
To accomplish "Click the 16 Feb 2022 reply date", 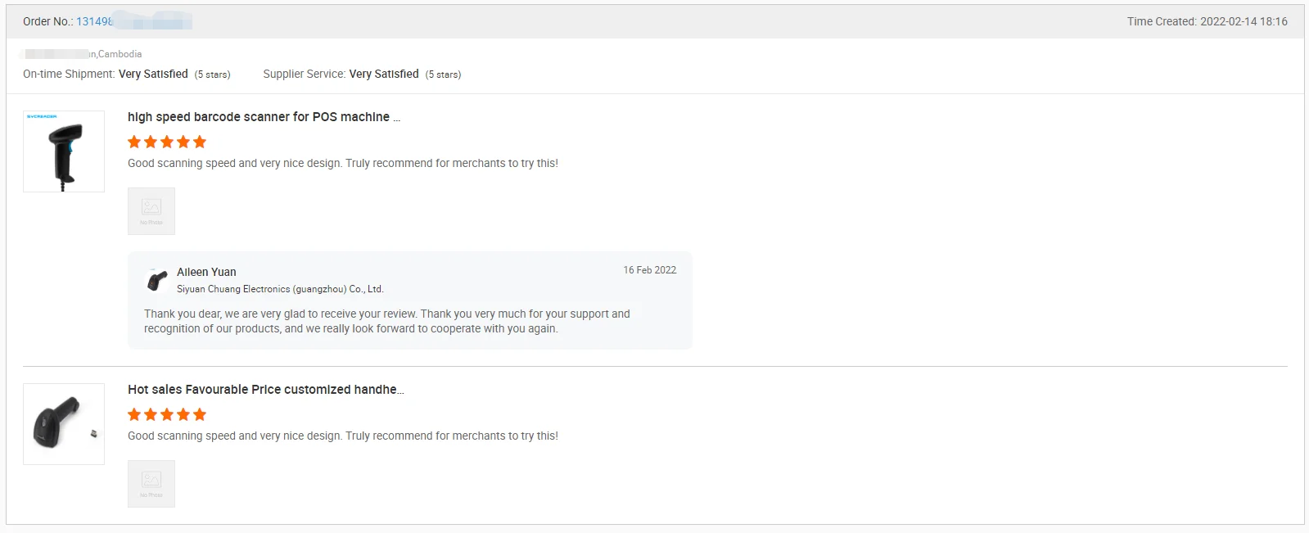I will click(649, 270).
